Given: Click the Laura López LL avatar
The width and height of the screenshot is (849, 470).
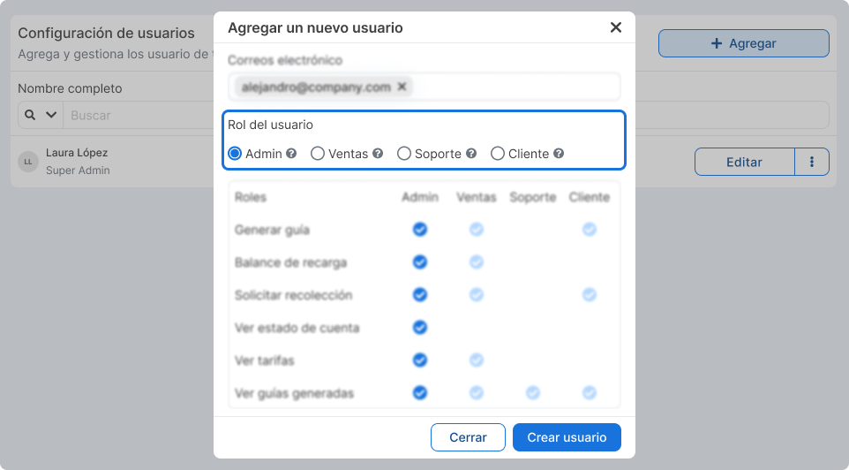Looking at the screenshot, I should [x=28, y=162].
